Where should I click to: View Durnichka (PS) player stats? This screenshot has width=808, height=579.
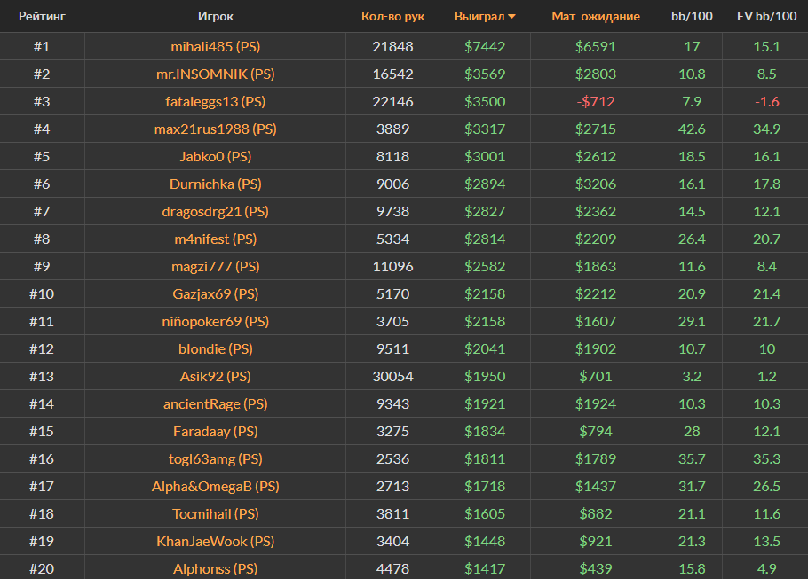pyautogui.click(x=215, y=184)
